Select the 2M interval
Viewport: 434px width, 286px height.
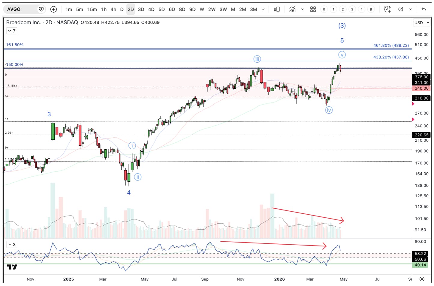[243, 9]
